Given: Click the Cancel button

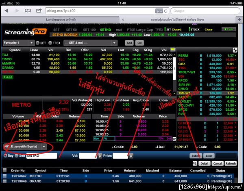Looking at the screenshot, I should tap(218, 163).
